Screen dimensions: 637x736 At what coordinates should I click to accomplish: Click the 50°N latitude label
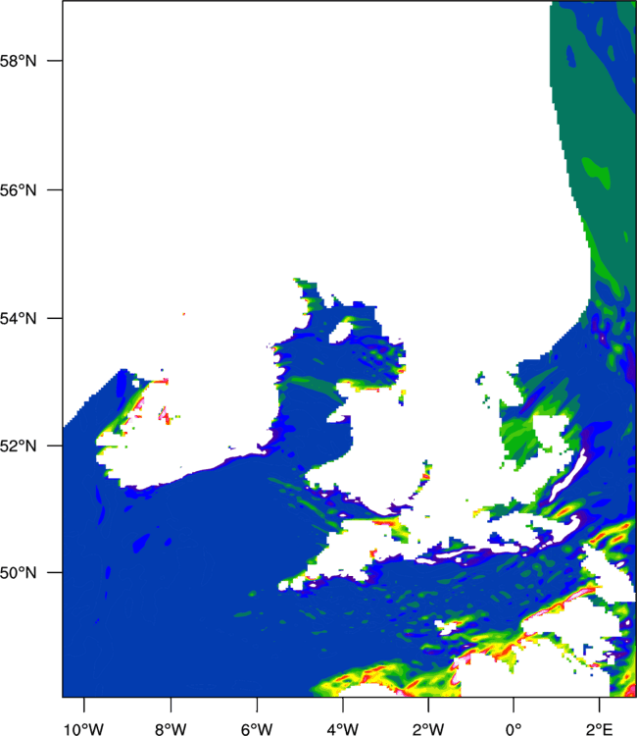pos(18,573)
